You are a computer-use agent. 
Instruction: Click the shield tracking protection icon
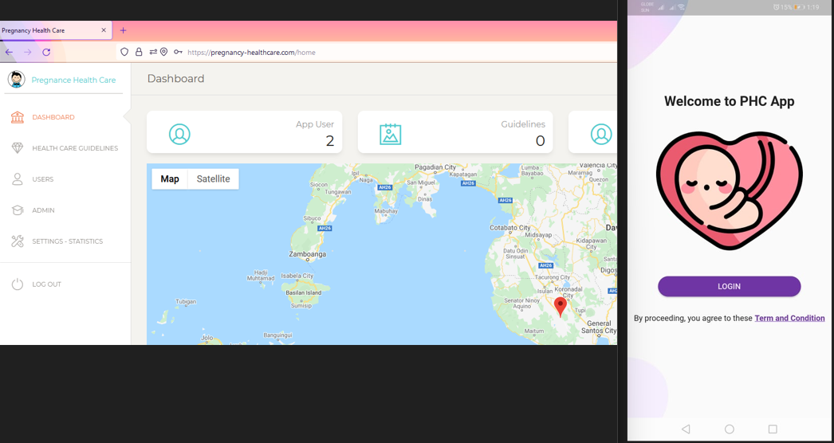point(124,52)
